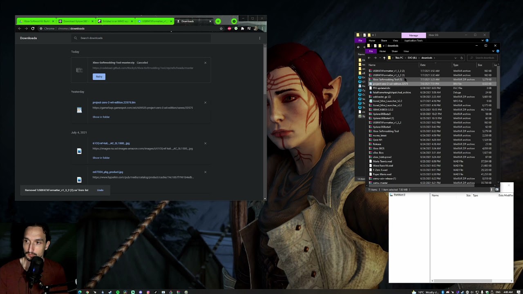Remove the Xbox-Softmodding-Tool-master.zip entry from the list
523x294 pixels.
[x=205, y=62]
